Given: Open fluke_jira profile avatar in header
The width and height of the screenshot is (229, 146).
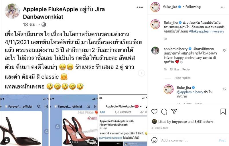Looking at the screenshot, I should click(155, 7).
